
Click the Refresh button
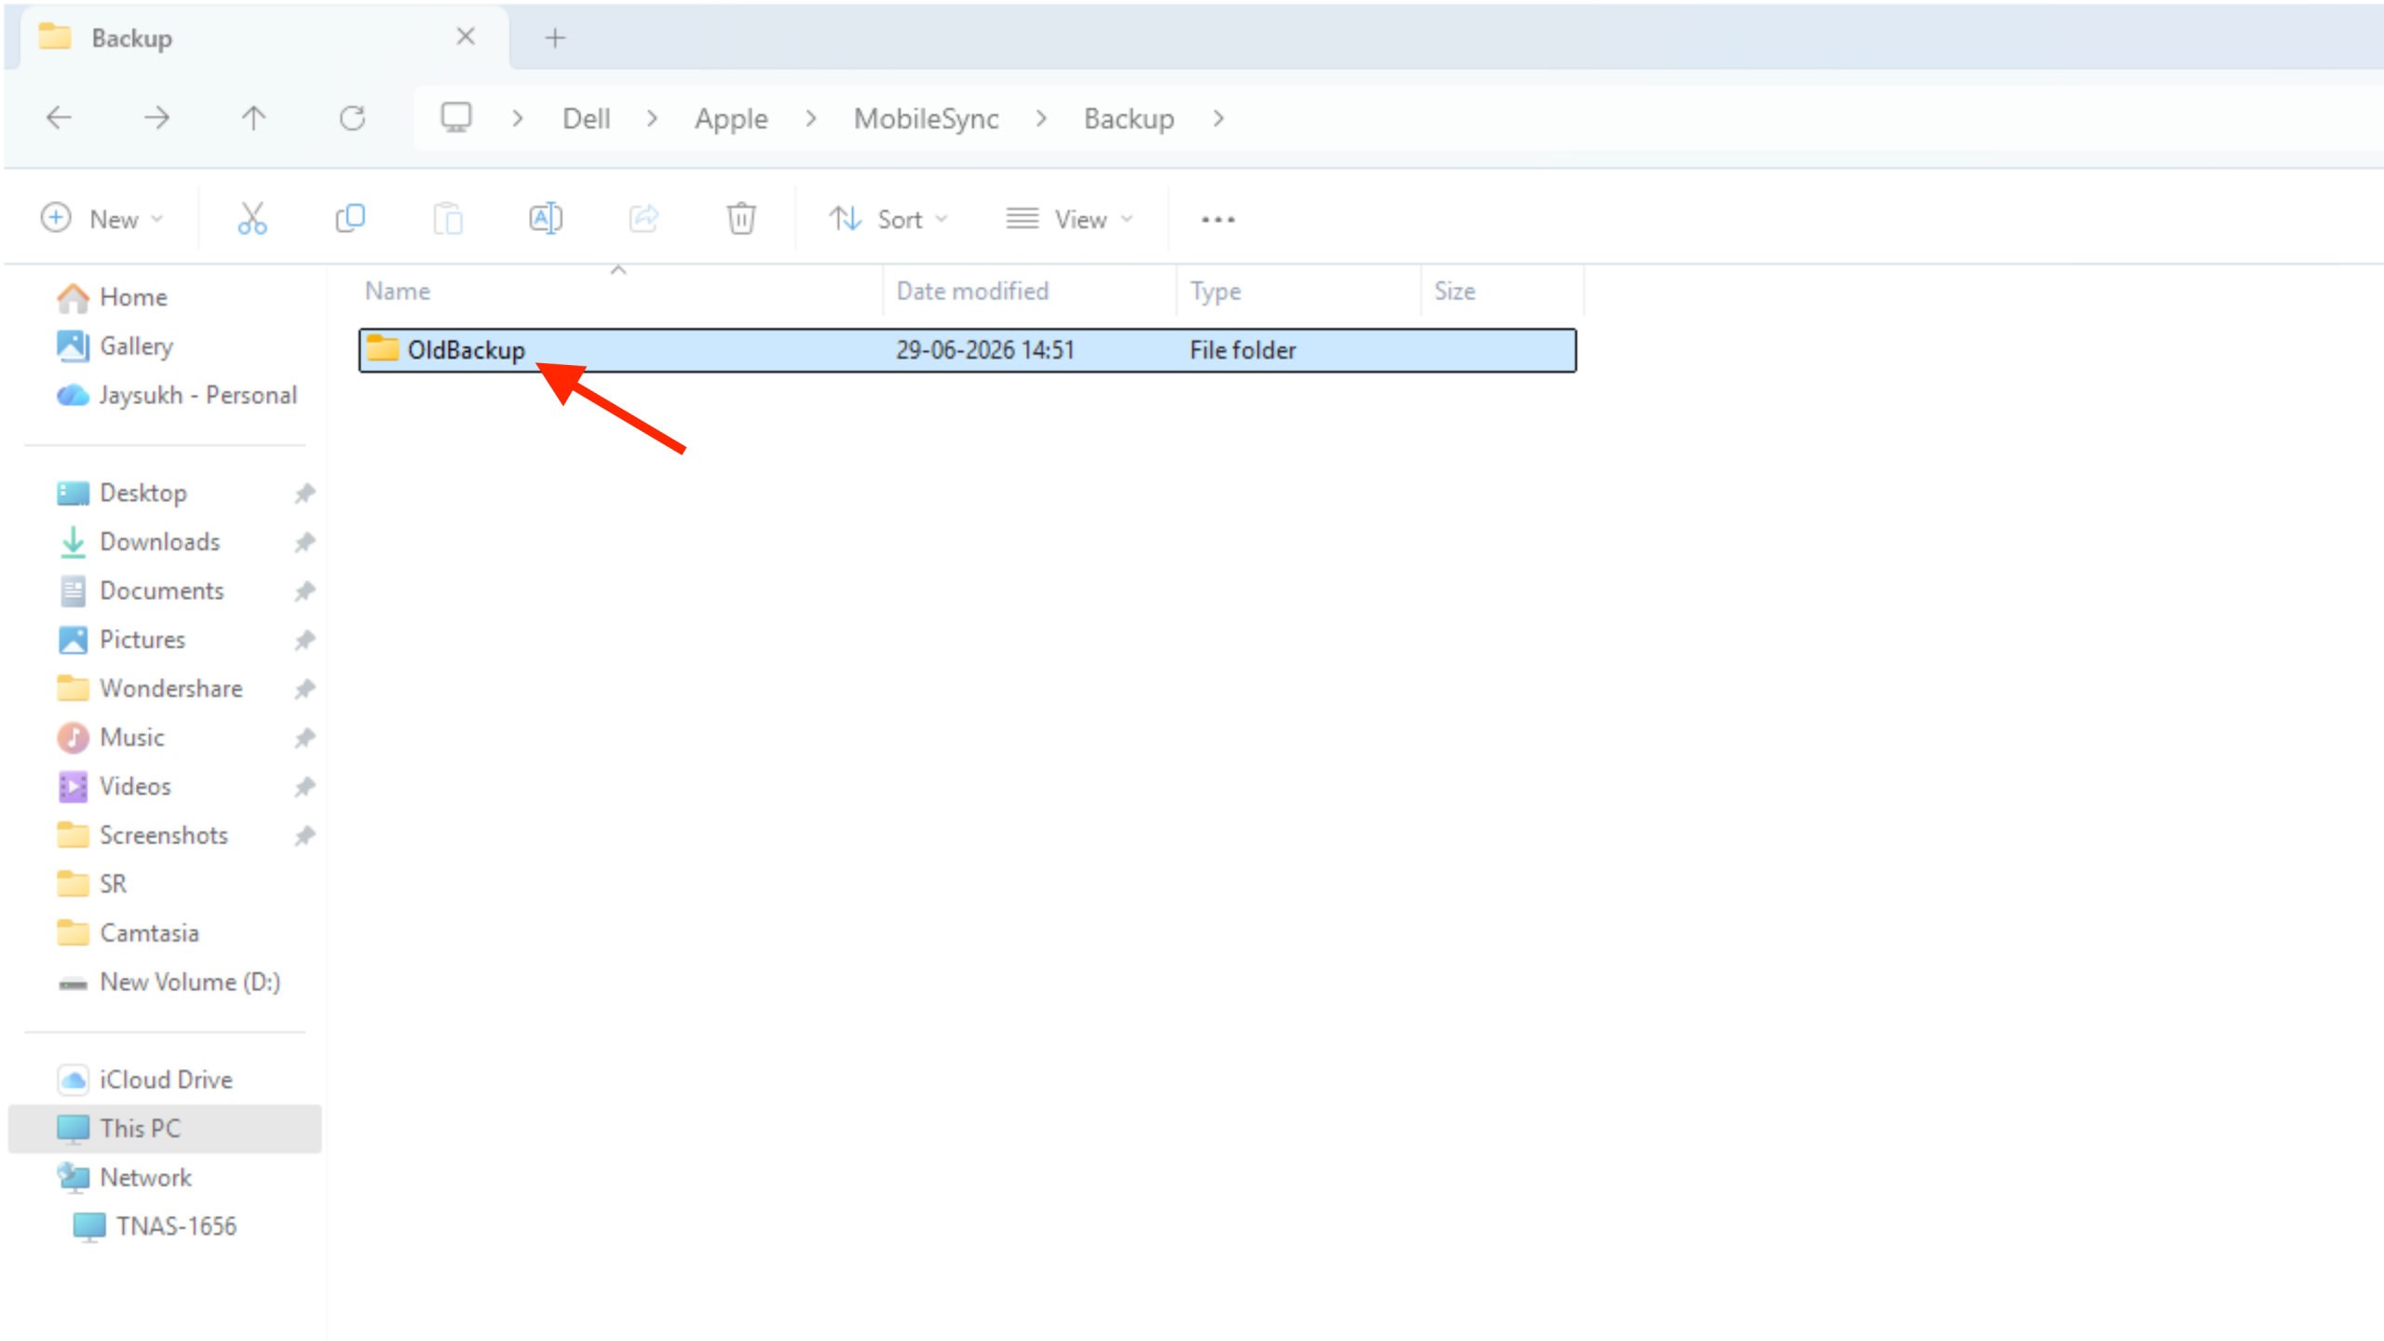pyautogui.click(x=352, y=118)
